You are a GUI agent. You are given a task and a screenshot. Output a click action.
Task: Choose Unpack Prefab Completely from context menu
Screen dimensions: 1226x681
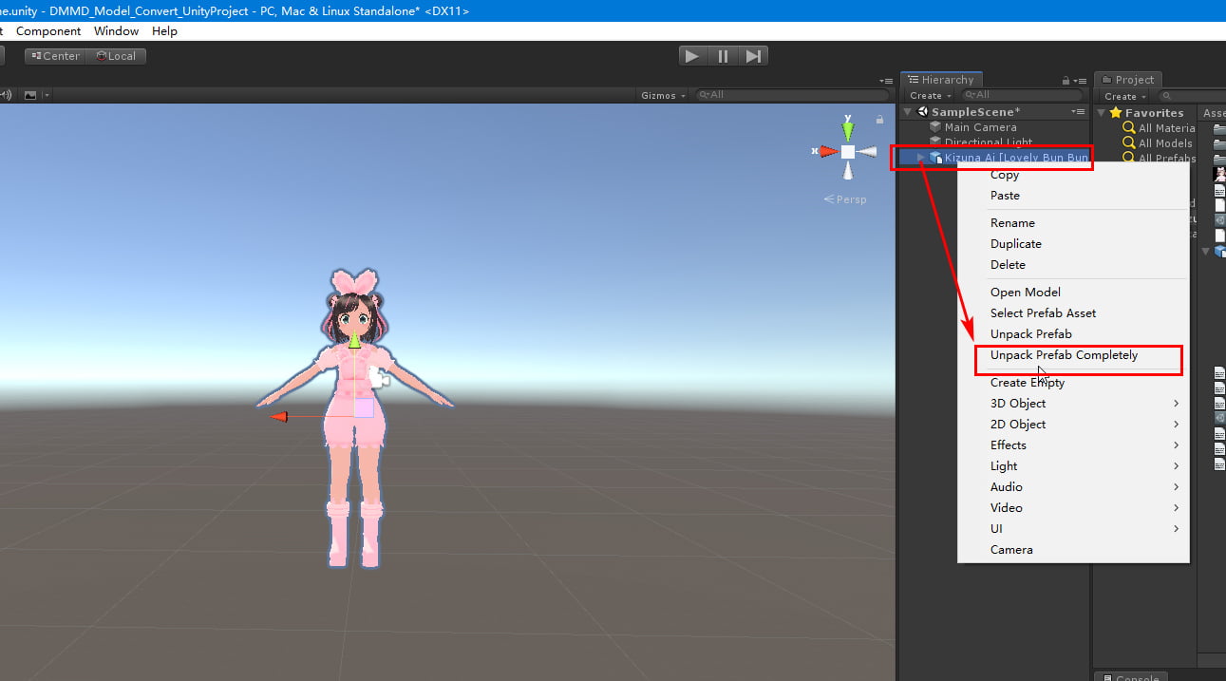coord(1065,355)
